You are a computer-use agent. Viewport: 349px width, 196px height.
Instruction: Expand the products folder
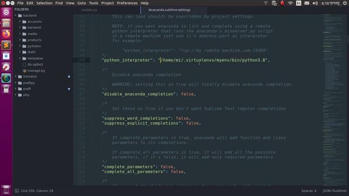tap(20, 40)
